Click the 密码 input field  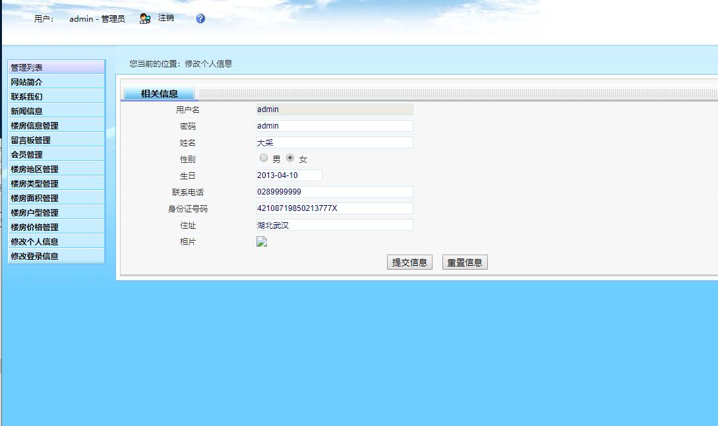(x=333, y=125)
